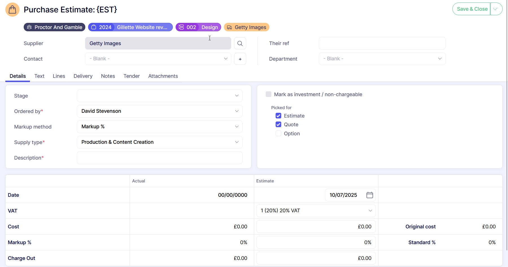Expand the Stage dropdown

coord(160,96)
